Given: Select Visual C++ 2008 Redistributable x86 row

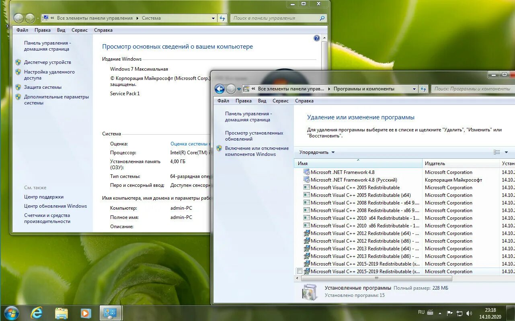Looking at the screenshot, I should click(405, 211).
